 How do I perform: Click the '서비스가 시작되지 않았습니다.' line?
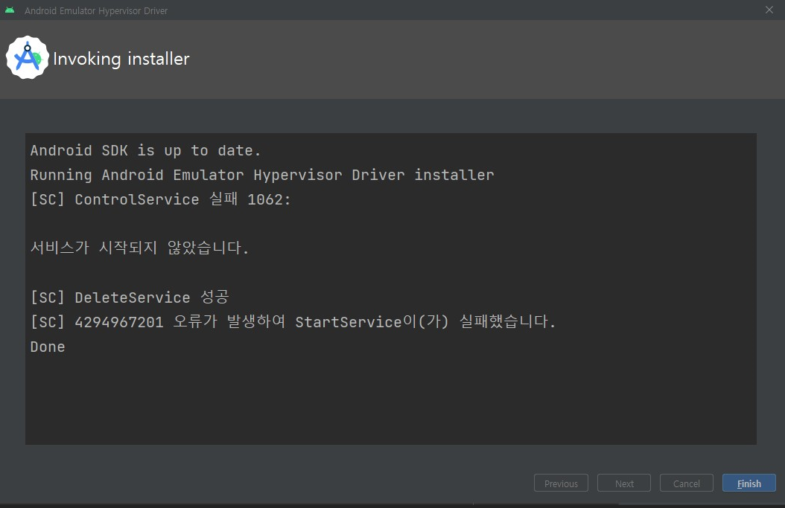point(139,248)
